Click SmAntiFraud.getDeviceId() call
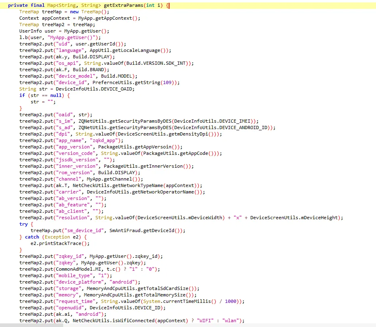 (146, 231)
